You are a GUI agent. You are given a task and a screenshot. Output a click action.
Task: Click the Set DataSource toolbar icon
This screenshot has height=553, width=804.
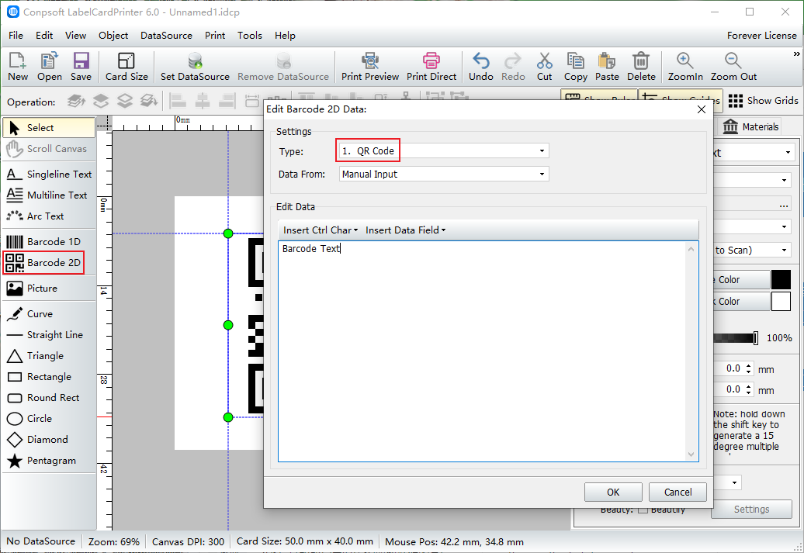(195, 67)
